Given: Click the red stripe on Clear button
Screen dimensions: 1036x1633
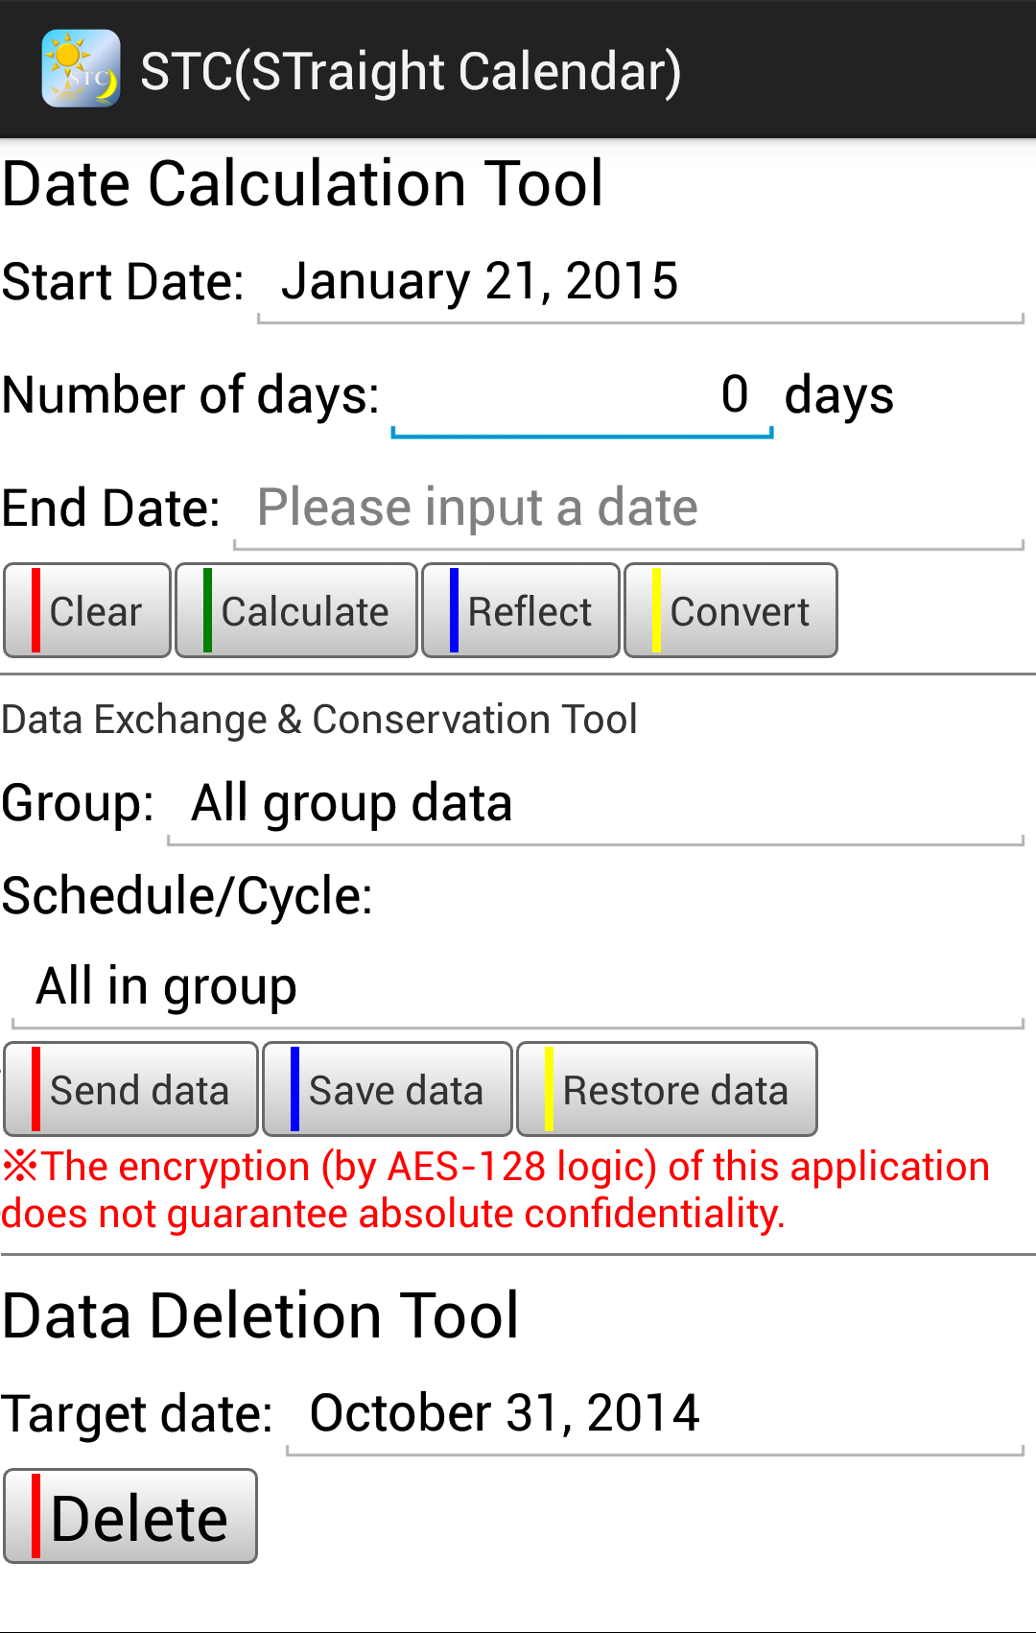Looking at the screenshot, I should pyautogui.click(x=35, y=611).
